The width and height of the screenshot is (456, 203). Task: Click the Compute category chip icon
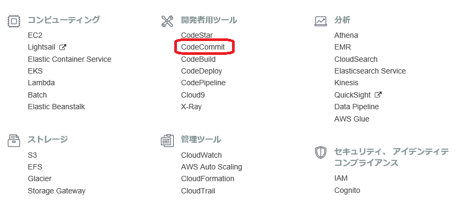coord(14,21)
